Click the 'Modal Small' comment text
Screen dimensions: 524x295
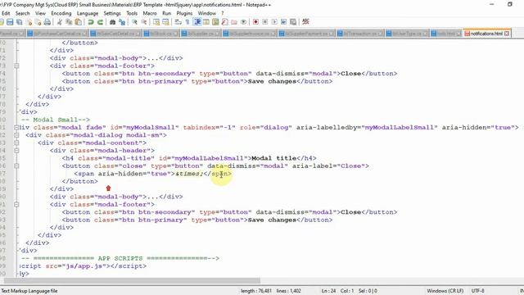(55, 120)
